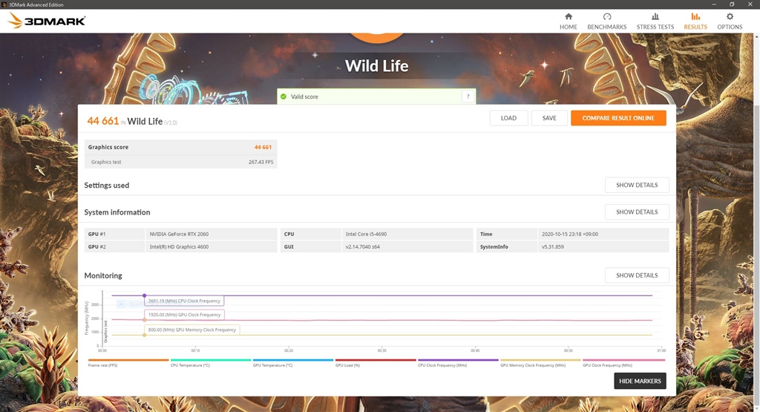Screen dimensions: 760x412
Task: Click NVIDIA GeForce RTX 2060 entry
Action: point(179,234)
